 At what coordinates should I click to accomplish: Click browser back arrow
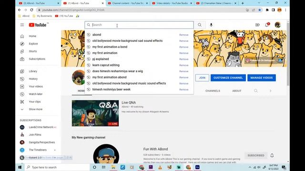[x=20, y=9]
